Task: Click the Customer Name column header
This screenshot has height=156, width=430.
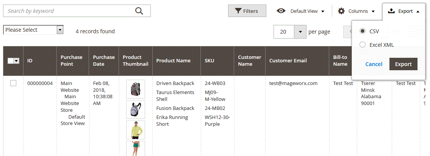Action: pyautogui.click(x=250, y=61)
